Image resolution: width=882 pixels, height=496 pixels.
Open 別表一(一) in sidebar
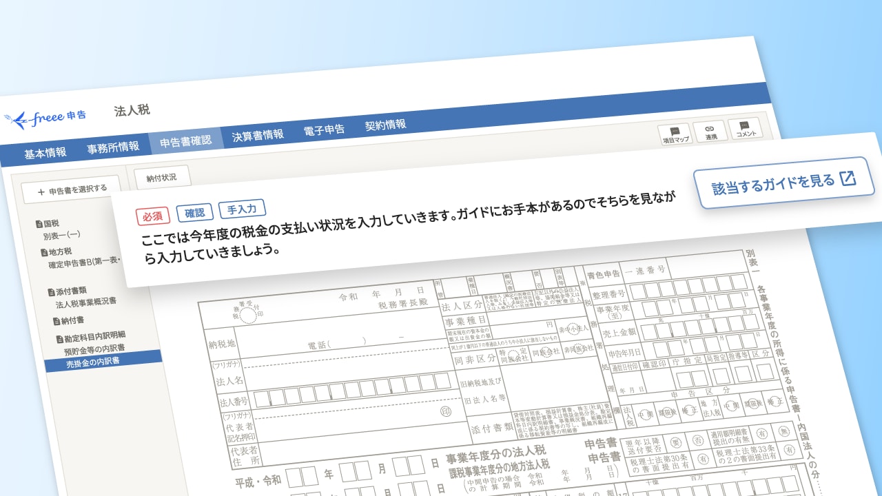point(62,235)
